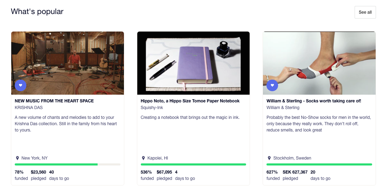The width and height of the screenshot is (389, 196).
Task: Click location pin icon beside Stockholm, Sweden
Action: [x=269, y=158]
